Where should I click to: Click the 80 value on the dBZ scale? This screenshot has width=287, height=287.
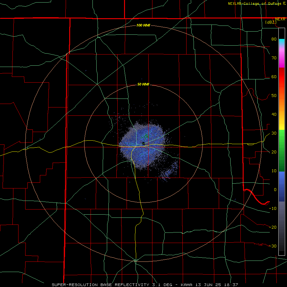point(274,39)
